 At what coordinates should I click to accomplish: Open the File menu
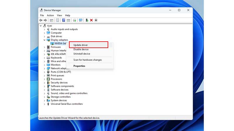[42, 15]
